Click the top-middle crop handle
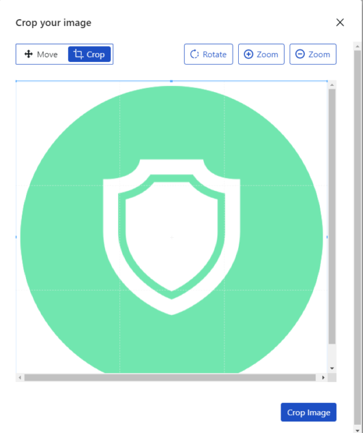Image resolution: width=363 pixels, height=433 pixels. click(172, 81)
